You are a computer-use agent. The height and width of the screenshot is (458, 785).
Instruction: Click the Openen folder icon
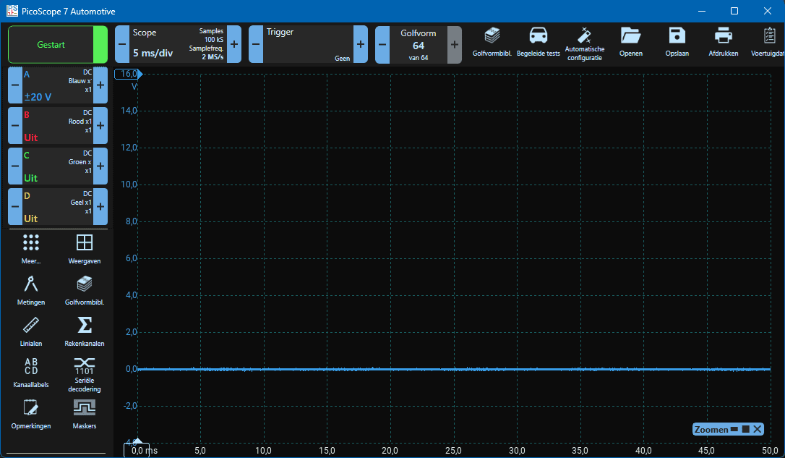pyautogui.click(x=630, y=42)
